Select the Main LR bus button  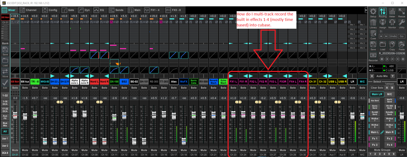pos(377,94)
